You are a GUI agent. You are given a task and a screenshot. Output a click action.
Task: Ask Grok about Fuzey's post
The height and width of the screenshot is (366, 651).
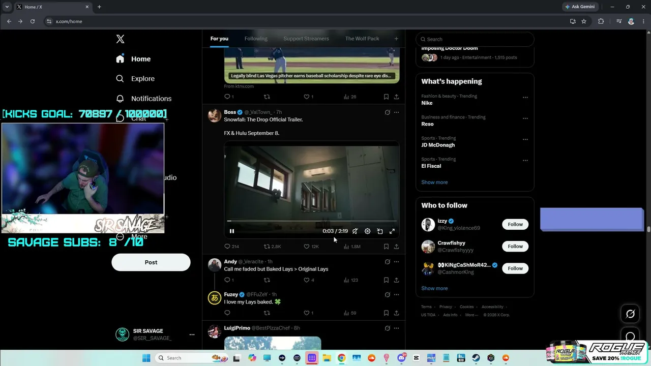point(387,294)
